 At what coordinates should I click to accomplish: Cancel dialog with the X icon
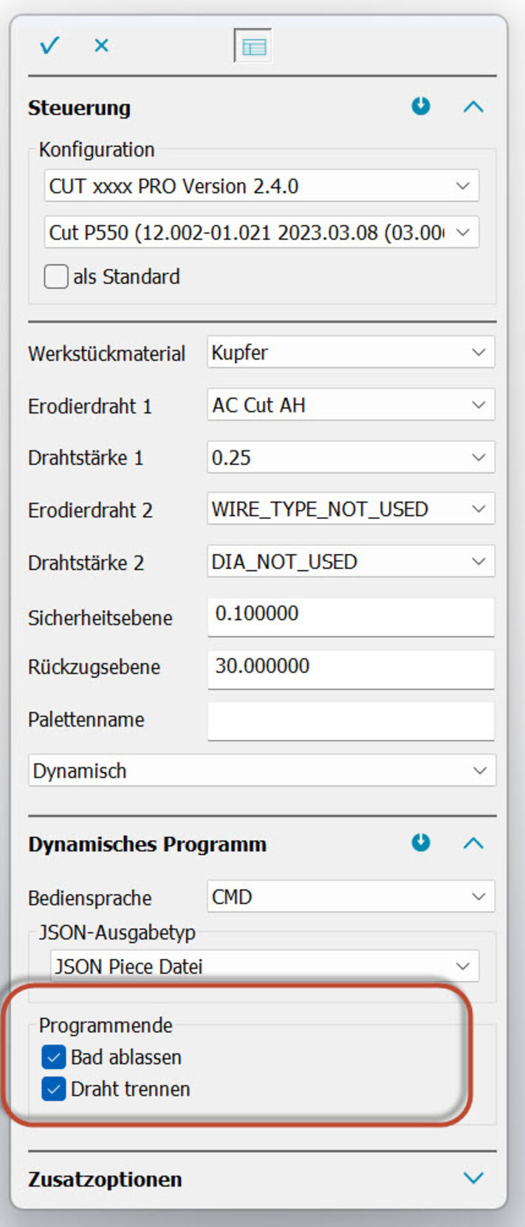pyautogui.click(x=101, y=46)
